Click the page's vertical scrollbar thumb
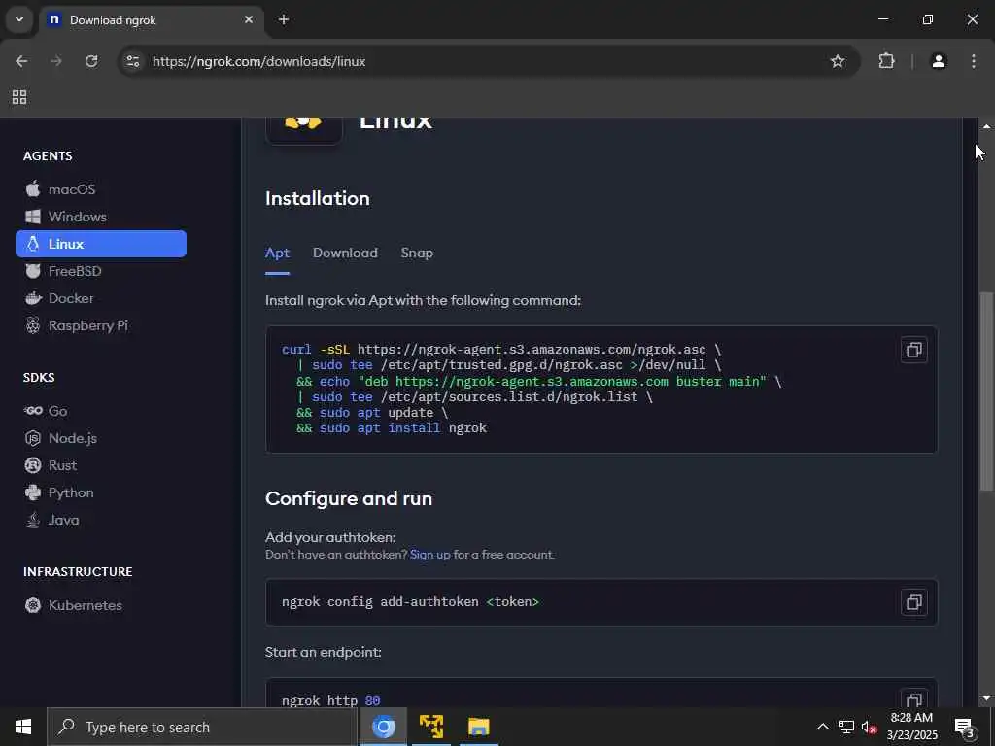This screenshot has width=995, height=746. (x=986, y=390)
